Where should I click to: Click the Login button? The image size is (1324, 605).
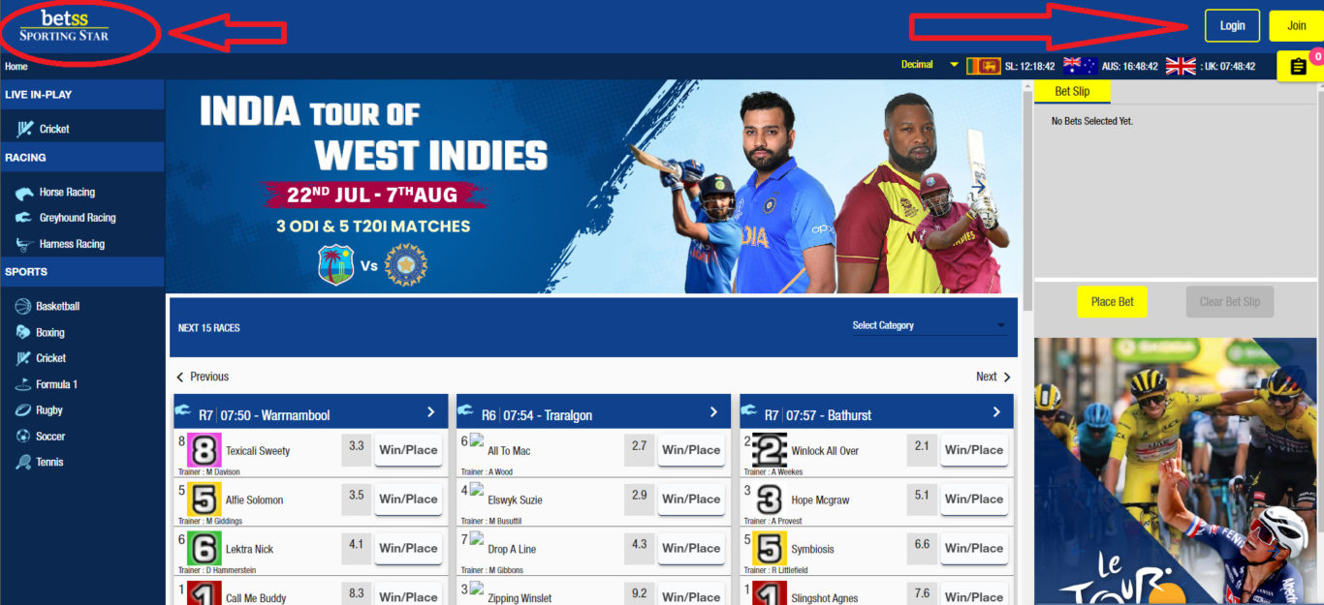[1232, 25]
